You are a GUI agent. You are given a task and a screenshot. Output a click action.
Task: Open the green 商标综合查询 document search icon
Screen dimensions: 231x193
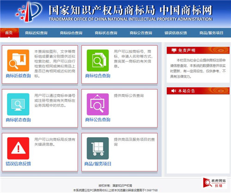97,60
